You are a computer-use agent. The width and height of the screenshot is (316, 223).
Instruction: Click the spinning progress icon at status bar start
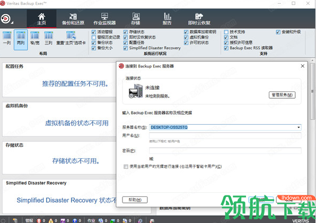(3, 220)
